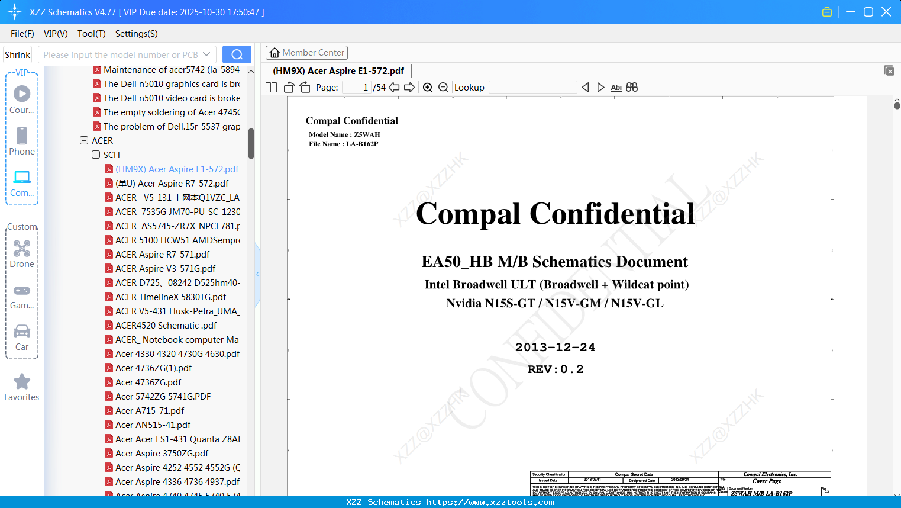901x508 pixels.
Task: Close the open PDF tab icon
Action: click(x=889, y=70)
